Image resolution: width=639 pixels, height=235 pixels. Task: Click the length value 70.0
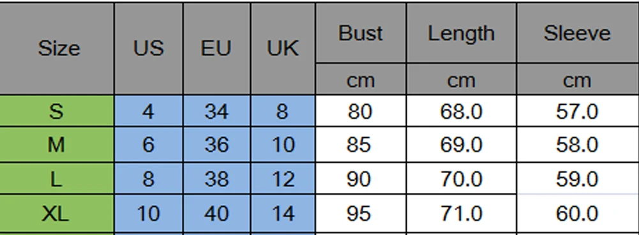click(x=462, y=179)
